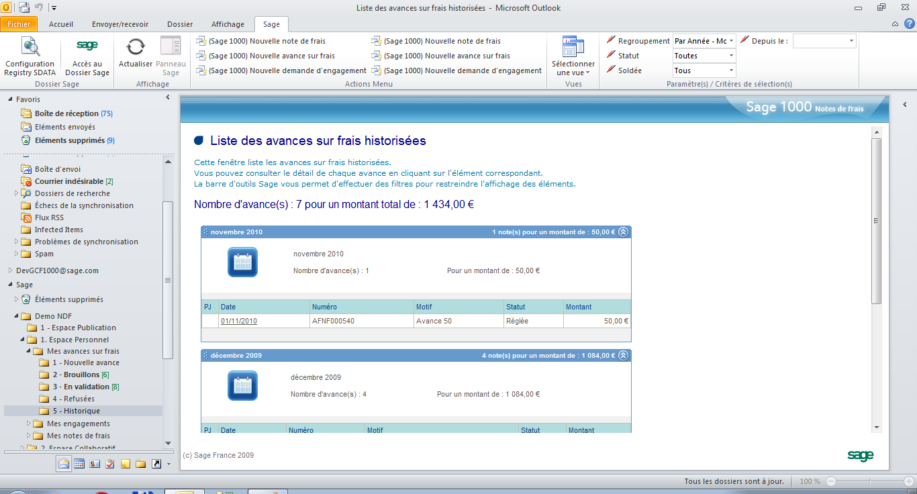Click the AFNF000540 number cell
Image resolution: width=917 pixels, height=494 pixels.
(x=362, y=322)
